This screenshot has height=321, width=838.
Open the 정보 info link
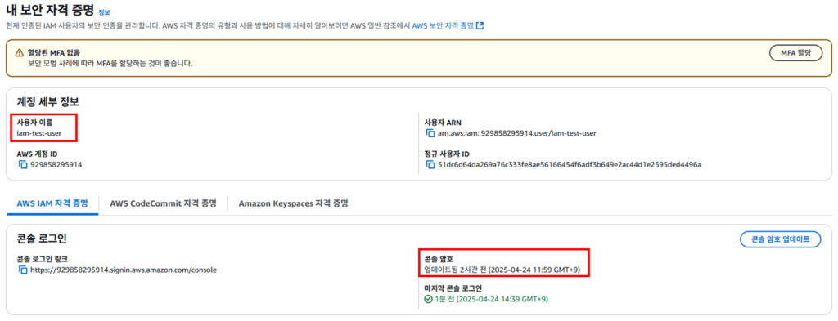point(104,11)
